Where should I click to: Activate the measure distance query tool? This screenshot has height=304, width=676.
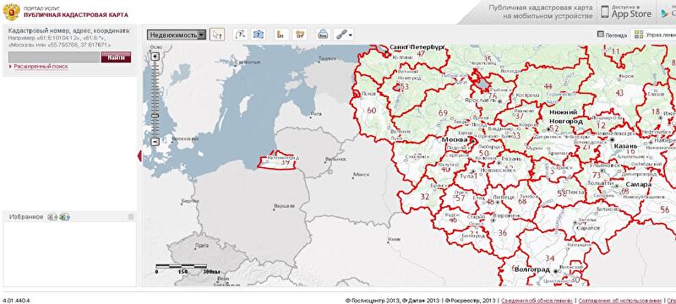tap(241, 35)
